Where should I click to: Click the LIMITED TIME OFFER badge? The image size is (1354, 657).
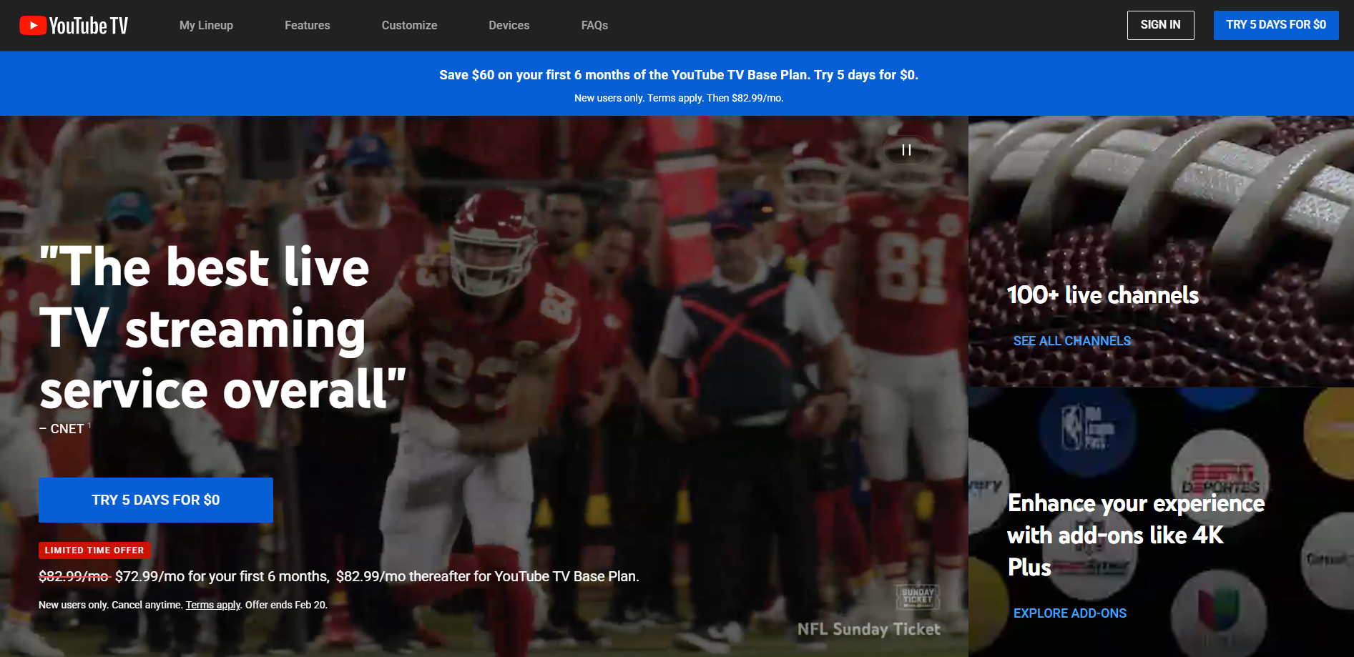click(x=94, y=550)
